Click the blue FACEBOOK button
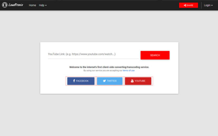Screen dimensions: 218x136 coord(81,81)
